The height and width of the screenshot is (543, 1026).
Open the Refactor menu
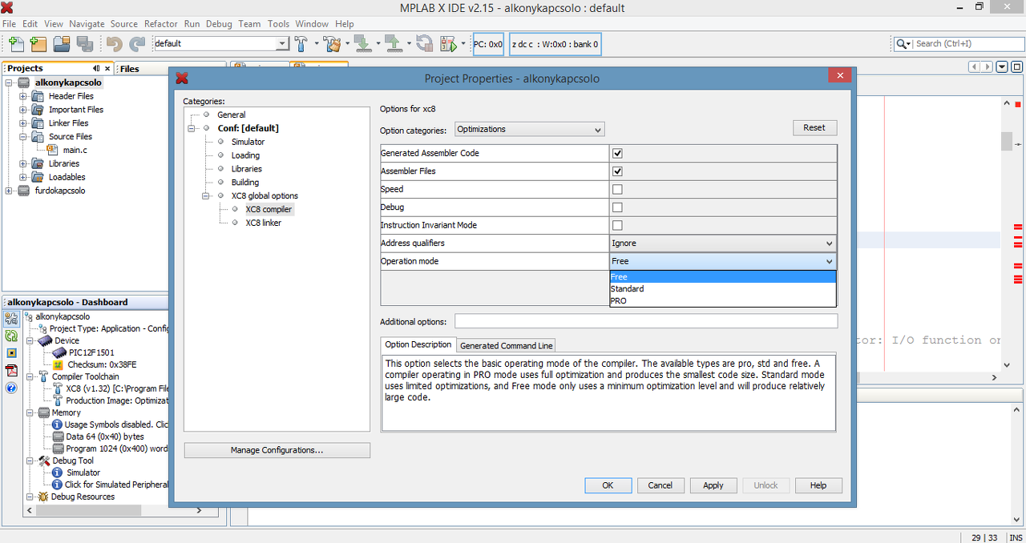(161, 24)
